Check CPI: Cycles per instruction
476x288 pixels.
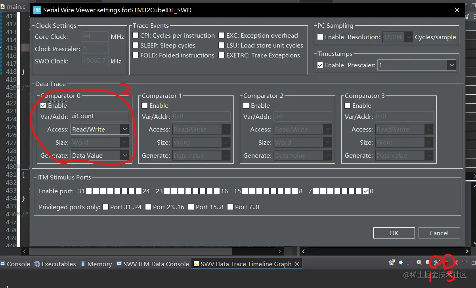pos(136,36)
